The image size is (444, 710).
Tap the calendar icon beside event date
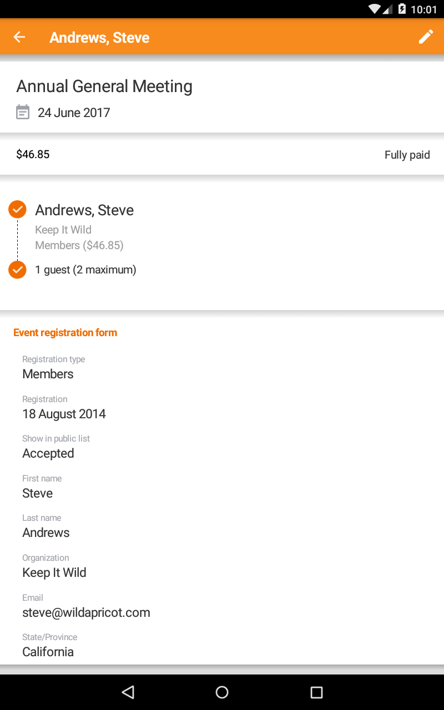pos(22,113)
